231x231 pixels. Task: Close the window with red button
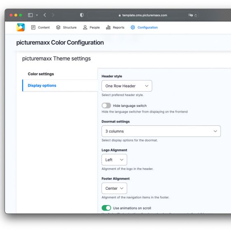[11, 15]
